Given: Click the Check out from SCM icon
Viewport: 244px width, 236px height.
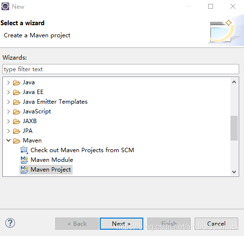Looking at the screenshot, I should 24,150.
